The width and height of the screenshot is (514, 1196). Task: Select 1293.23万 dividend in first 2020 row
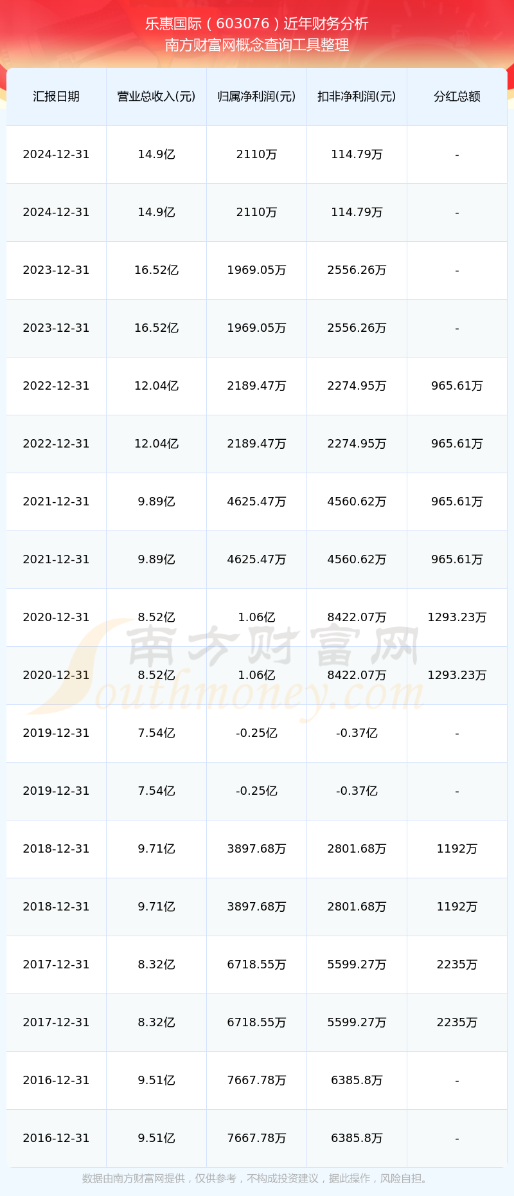pyautogui.click(x=457, y=617)
